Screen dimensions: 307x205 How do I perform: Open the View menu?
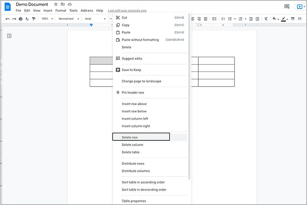37,11
